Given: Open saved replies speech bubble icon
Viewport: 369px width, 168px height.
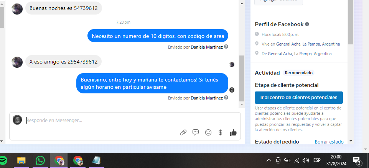Looking at the screenshot, I should pos(196,132).
